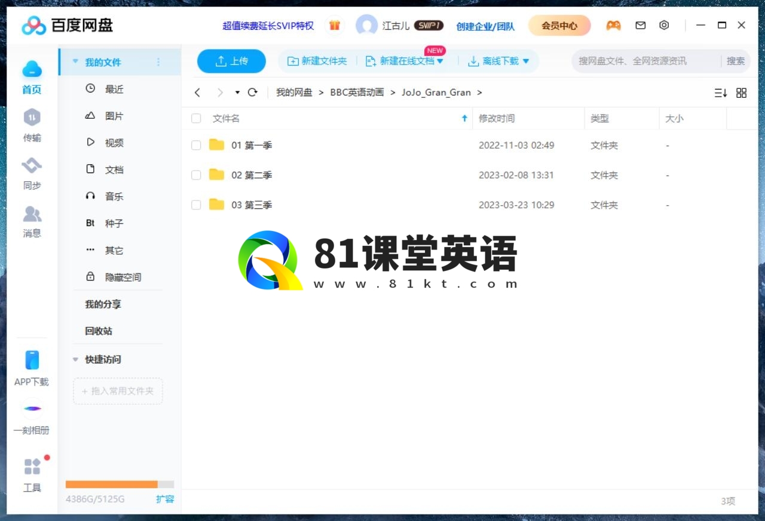765x521 pixels.
Task: Open the 消息 messages section
Action: point(32,221)
